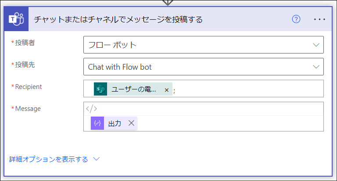
Task: Click the 詳細オプションを表示する link
Action: pos(48,159)
